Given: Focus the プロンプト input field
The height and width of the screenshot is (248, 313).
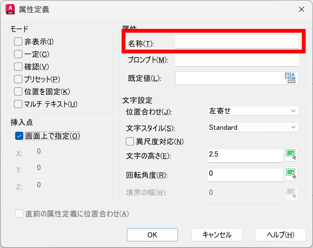Looking at the screenshot, I should (237, 60).
